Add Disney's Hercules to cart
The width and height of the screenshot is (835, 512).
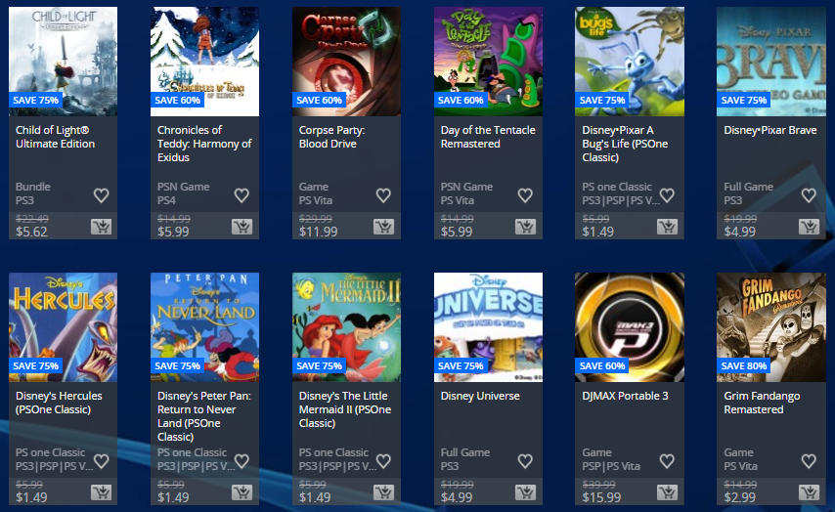pos(101,492)
